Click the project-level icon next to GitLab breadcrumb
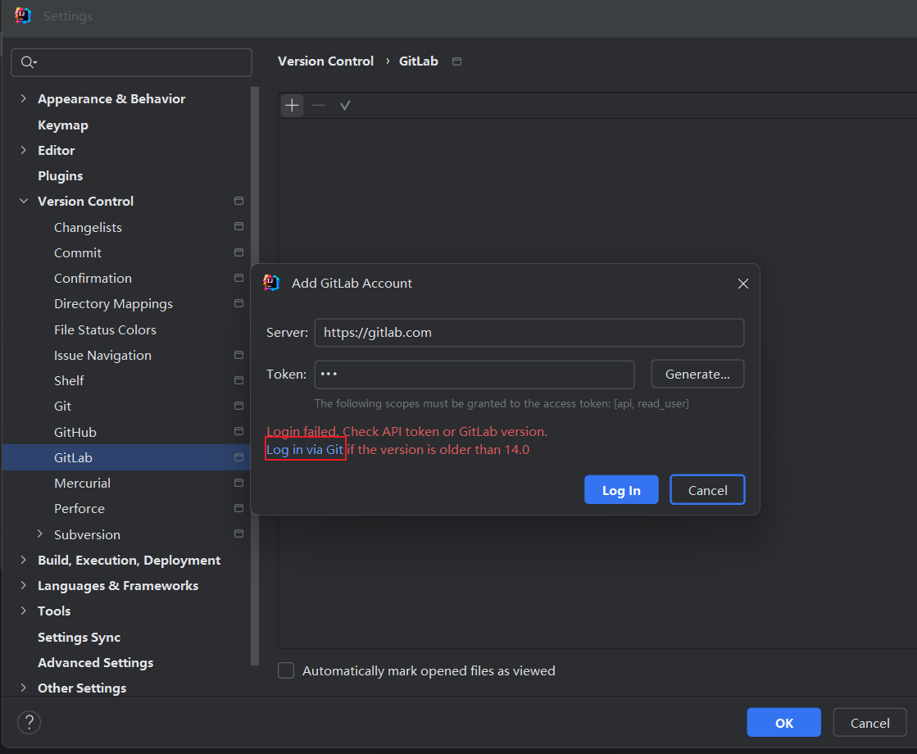The width and height of the screenshot is (917, 754). pyautogui.click(x=457, y=61)
